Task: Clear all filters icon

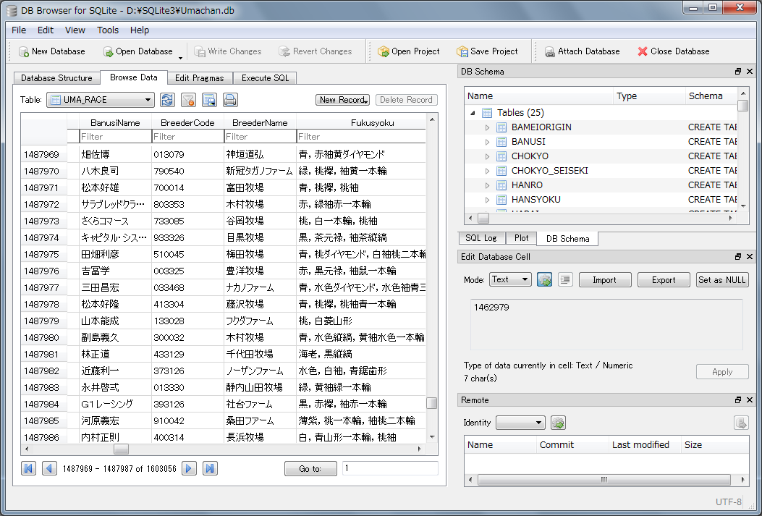Action: [188, 100]
